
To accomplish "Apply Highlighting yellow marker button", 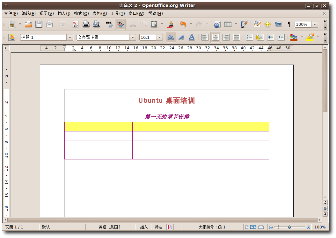I will coord(310,38).
